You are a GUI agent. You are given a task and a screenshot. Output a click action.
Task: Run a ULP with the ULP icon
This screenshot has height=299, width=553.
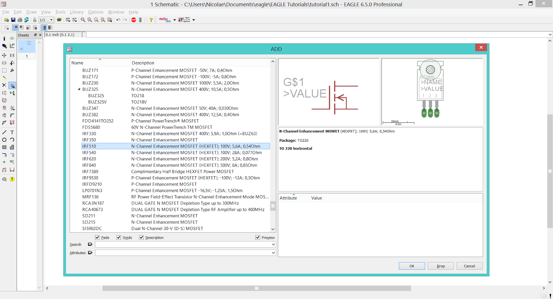(74, 20)
